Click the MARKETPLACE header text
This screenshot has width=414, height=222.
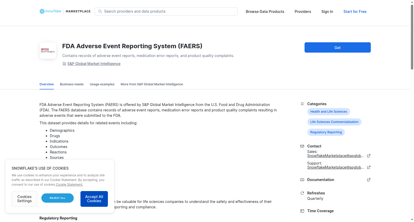point(78,11)
